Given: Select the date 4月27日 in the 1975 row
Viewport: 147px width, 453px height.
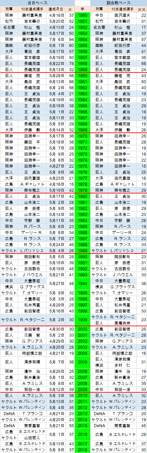Looking at the screenshot, I should click(56, 166).
